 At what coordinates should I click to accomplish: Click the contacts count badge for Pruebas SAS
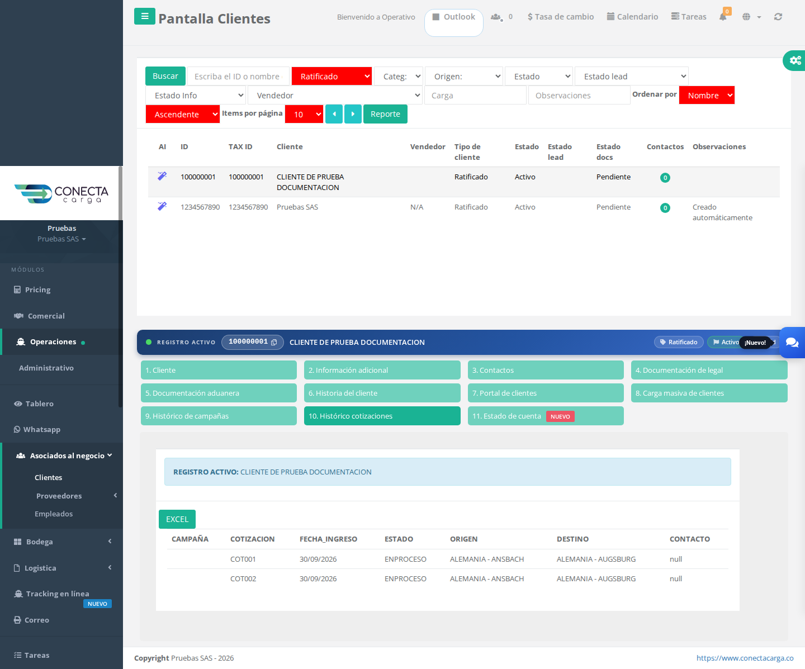(665, 208)
